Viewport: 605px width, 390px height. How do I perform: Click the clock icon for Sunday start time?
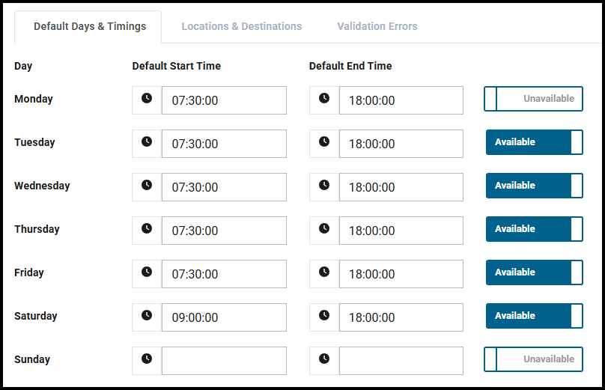point(147,359)
